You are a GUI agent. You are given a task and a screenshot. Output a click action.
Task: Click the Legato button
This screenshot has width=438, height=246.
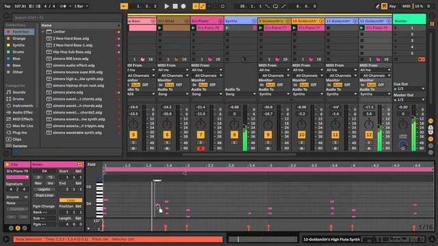coord(44,189)
